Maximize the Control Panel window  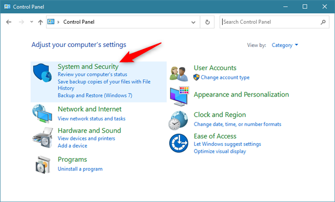click(305, 7)
